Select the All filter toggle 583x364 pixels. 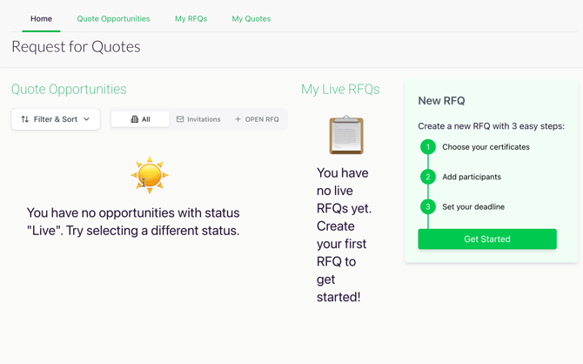coord(140,119)
